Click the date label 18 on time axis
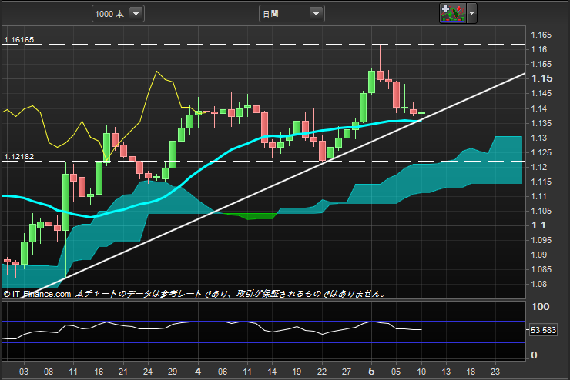 [471, 372]
